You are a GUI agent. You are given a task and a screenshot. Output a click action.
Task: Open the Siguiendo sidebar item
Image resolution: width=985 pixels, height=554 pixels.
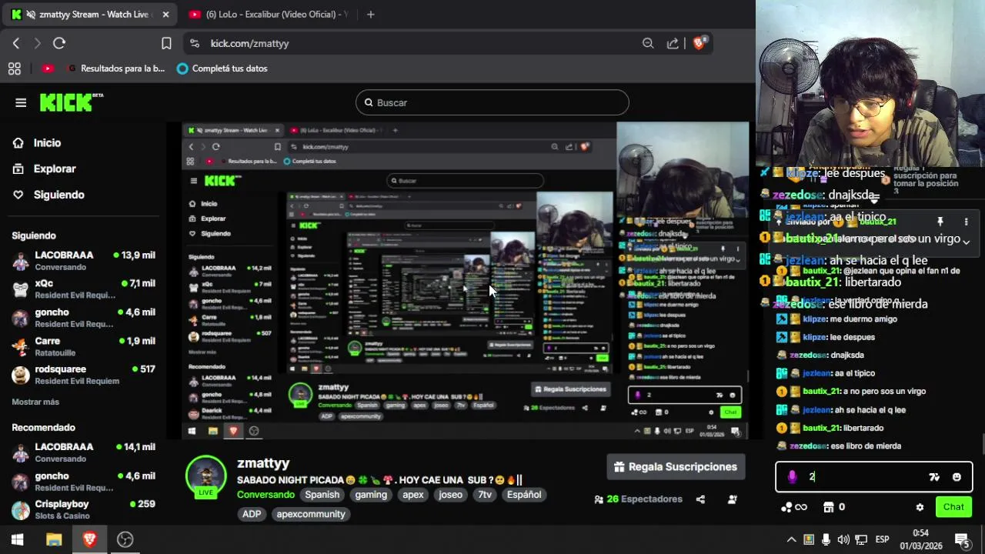pos(58,195)
